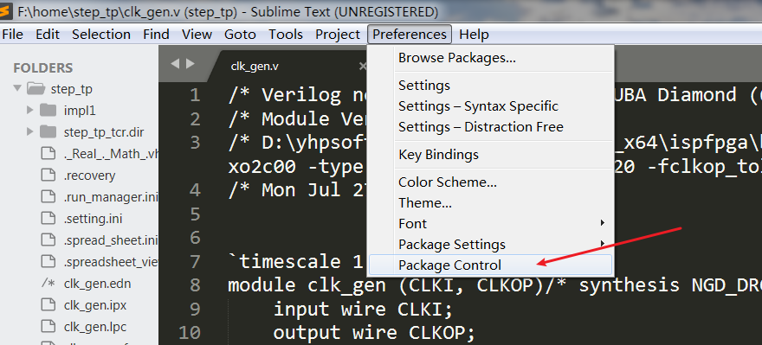This screenshot has width=762, height=345.
Task: Click line number 8 in the gutter
Action: coord(194,285)
